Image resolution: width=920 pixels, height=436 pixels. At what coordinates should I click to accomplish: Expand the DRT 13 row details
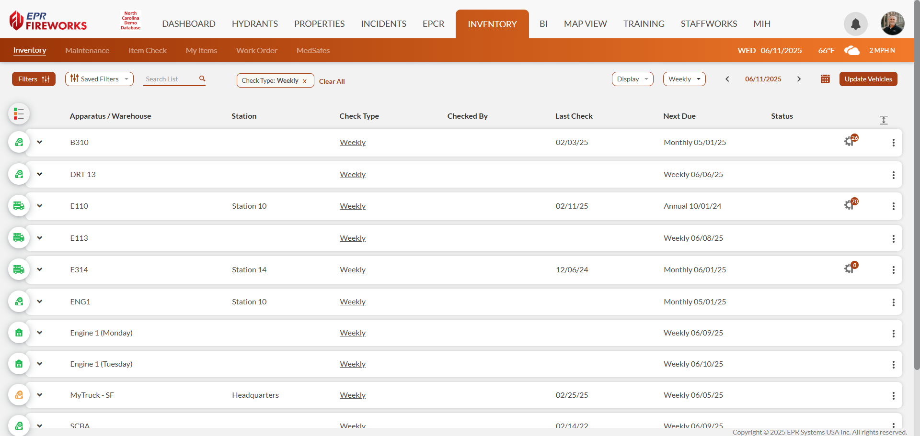pos(40,174)
